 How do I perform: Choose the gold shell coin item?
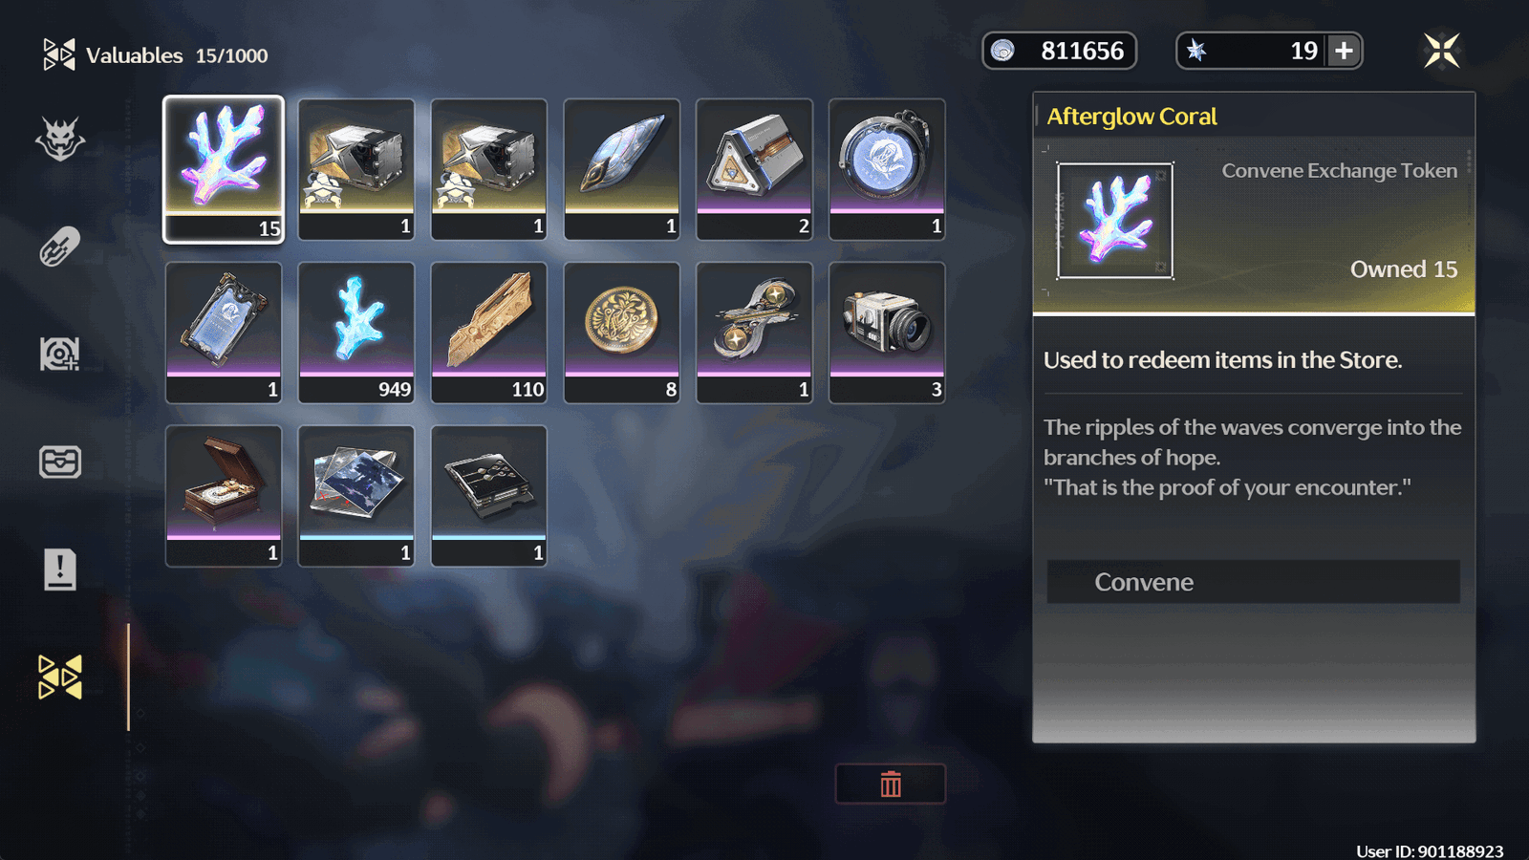click(x=622, y=333)
